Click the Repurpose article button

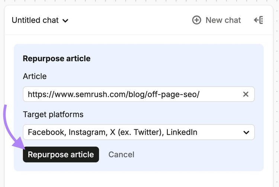click(61, 154)
